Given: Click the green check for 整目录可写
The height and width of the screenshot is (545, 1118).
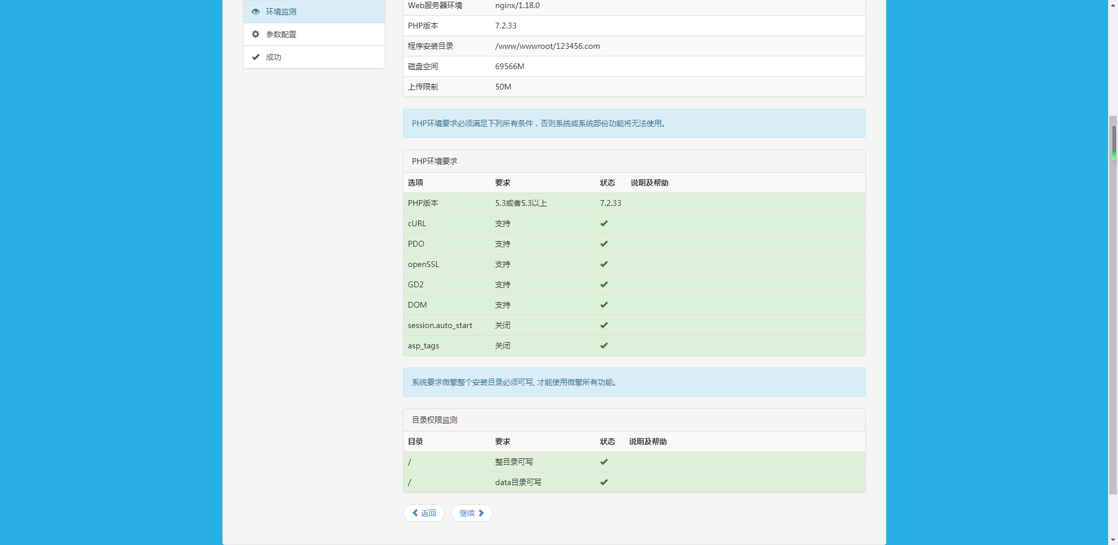Looking at the screenshot, I should (604, 462).
